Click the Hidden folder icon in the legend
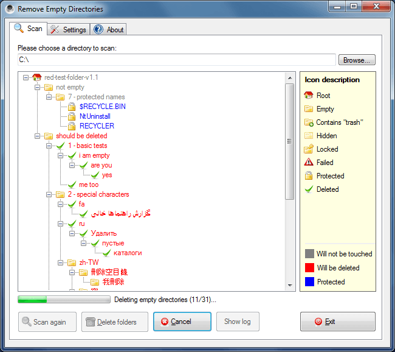The image size is (395, 352). point(309,136)
